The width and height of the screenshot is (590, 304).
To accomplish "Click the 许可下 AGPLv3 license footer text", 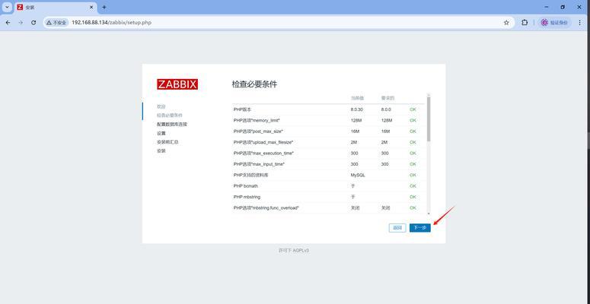I will click(294, 250).
